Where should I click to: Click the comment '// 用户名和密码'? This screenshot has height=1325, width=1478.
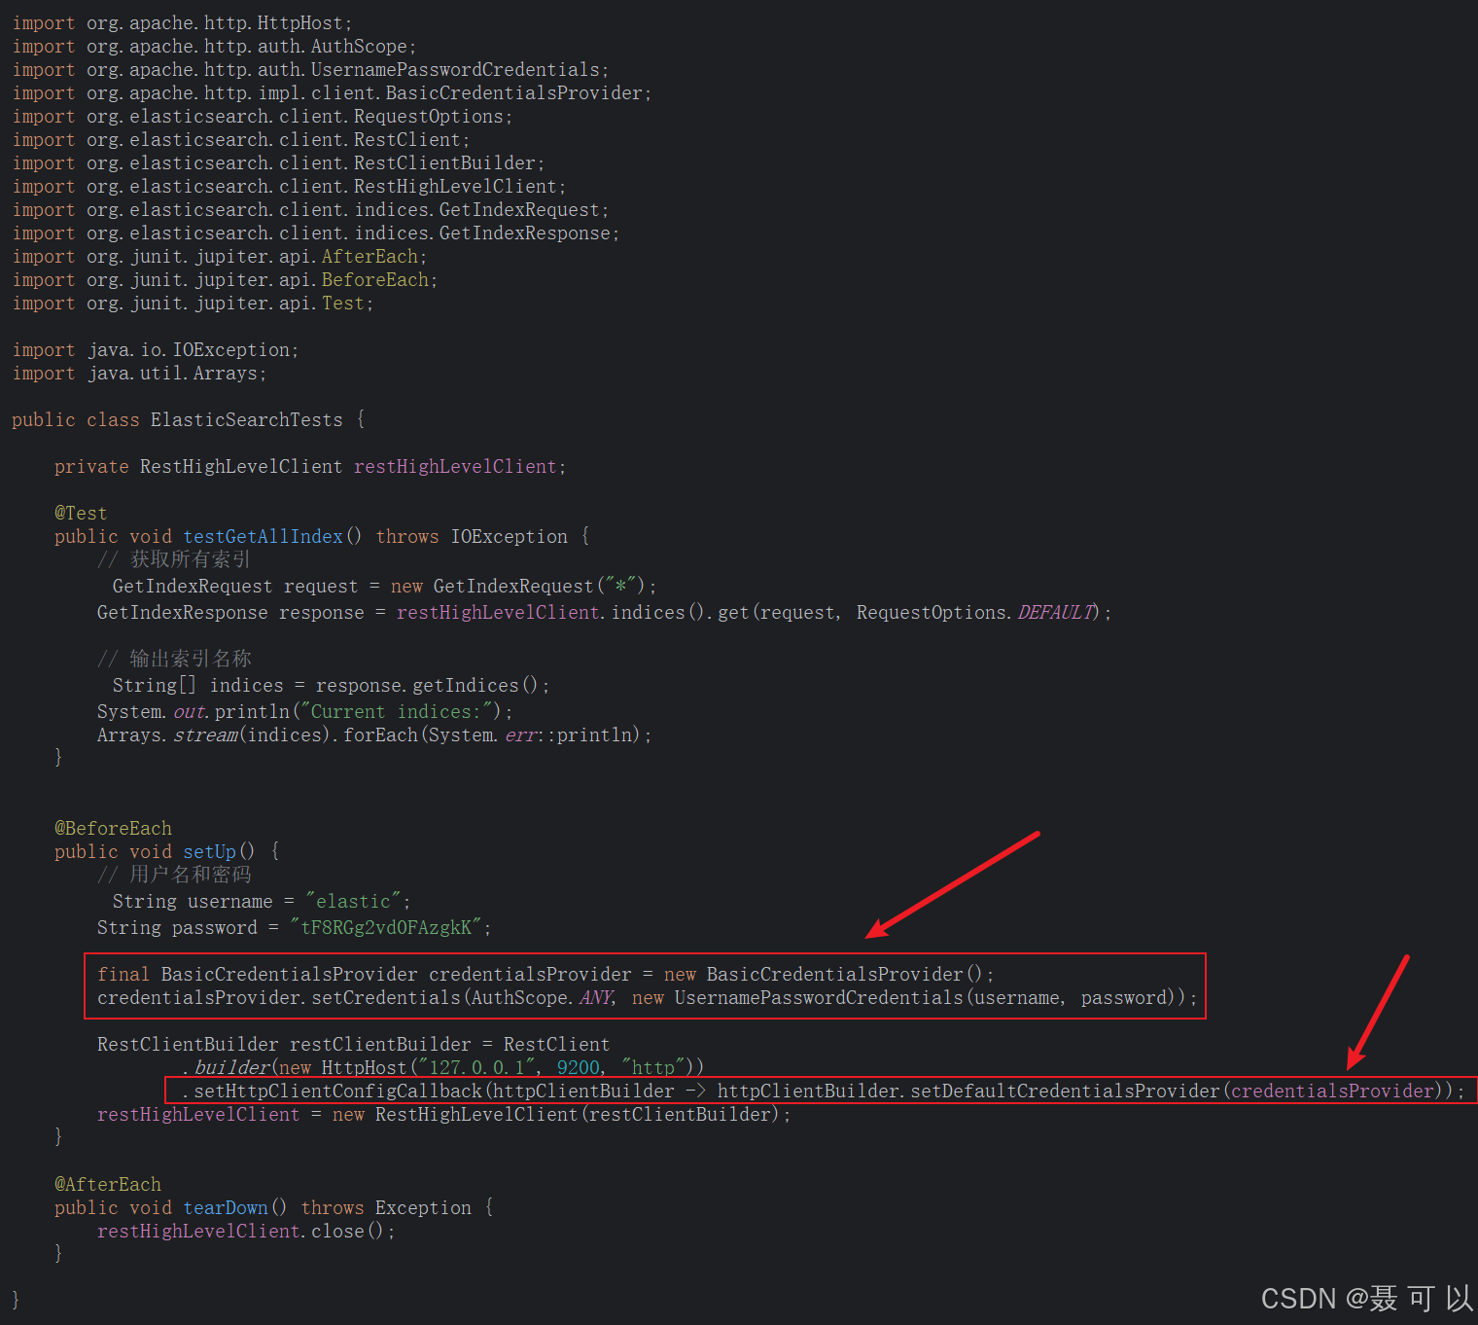(174, 875)
